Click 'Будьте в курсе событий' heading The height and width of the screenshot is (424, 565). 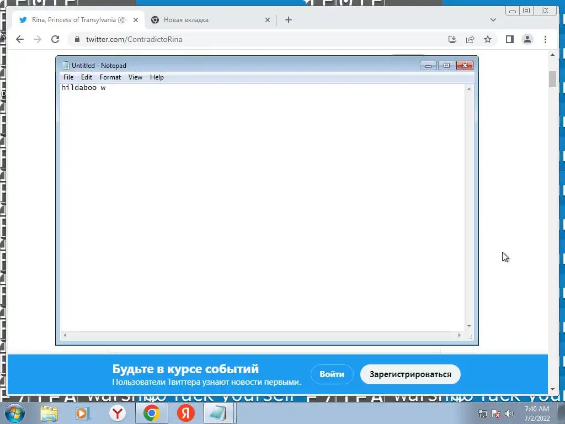tap(185, 369)
